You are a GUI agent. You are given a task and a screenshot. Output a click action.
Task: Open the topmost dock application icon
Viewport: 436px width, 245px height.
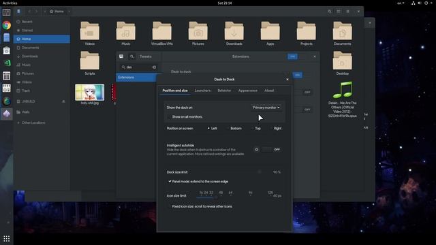pyautogui.click(x=7, y=12)
